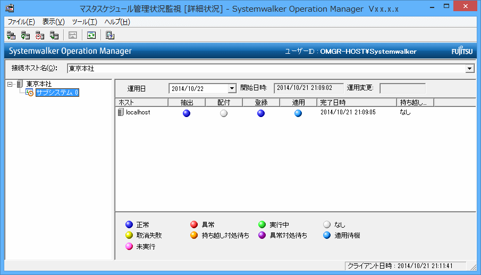The image size is (481, 275).
Task: Click the 持ち越し... column header
Action: tap(415, 103)
